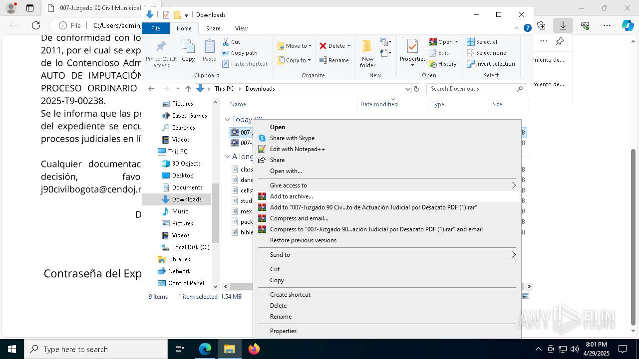
Task: Click the Back navigation arrow in Explorer
Action: (151, 89)
